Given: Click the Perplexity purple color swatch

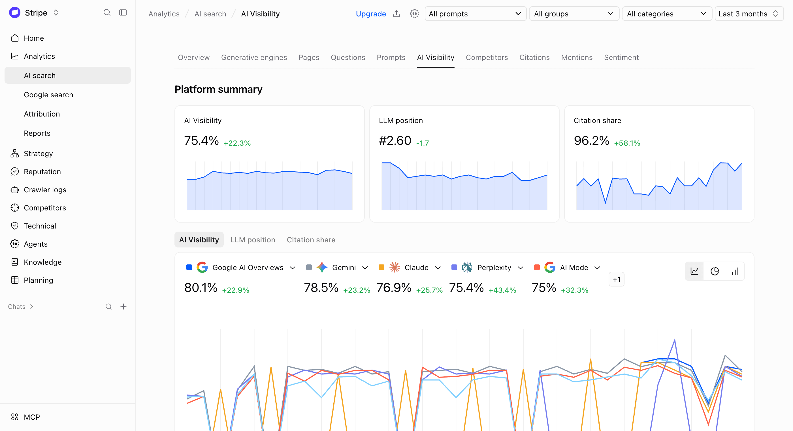Looking at the screenshot, I should [x=454, y=268].
